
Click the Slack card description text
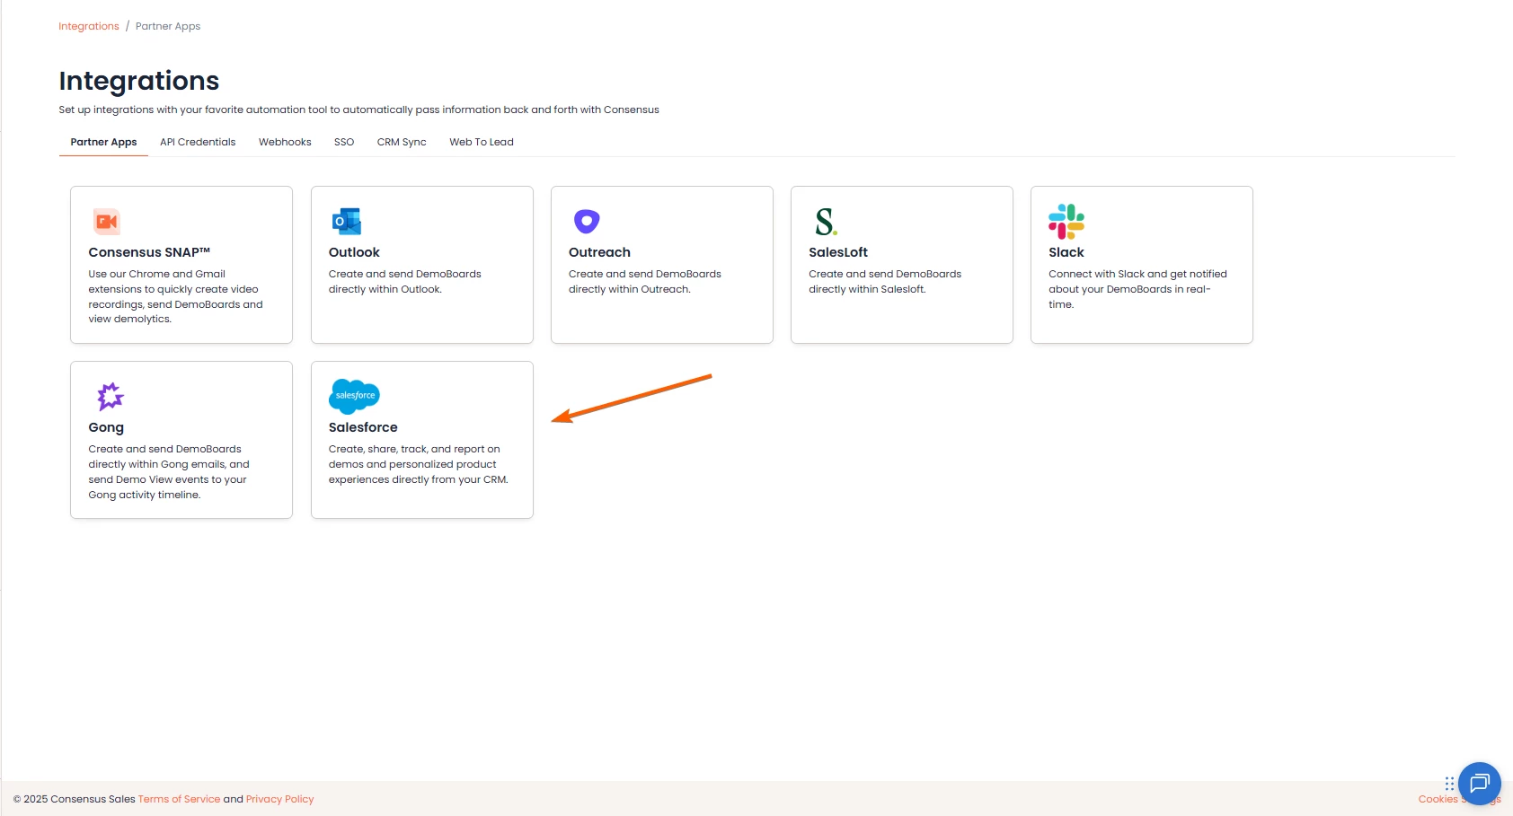(1137, 289)
